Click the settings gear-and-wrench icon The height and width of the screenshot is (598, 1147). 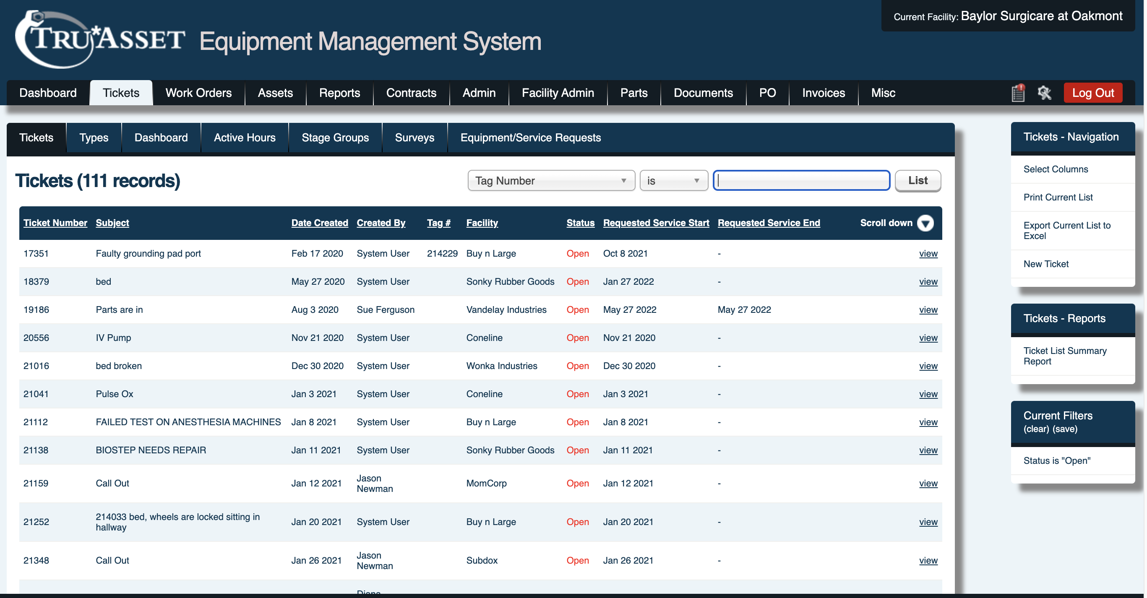(x=1045, y=93)
